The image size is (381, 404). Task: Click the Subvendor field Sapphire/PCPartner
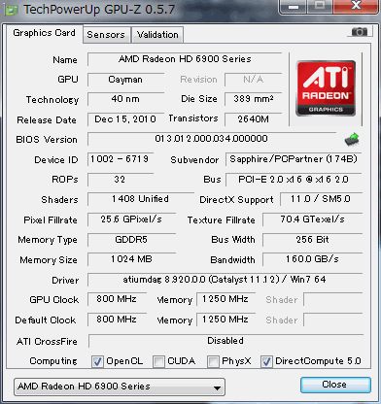[x=294, y=159]
